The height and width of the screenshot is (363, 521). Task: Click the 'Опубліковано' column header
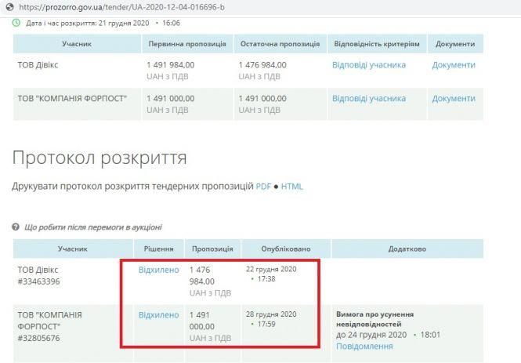coord(286,249)
